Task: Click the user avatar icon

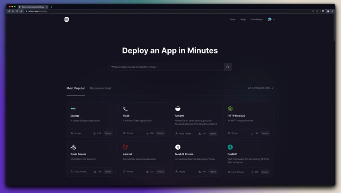Action: pos(270,19)
